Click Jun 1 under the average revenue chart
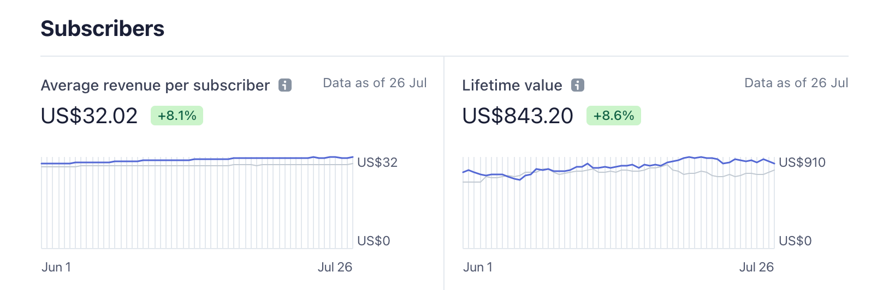The height and width of the screenshot is (290, 889). tap(56, 267)
